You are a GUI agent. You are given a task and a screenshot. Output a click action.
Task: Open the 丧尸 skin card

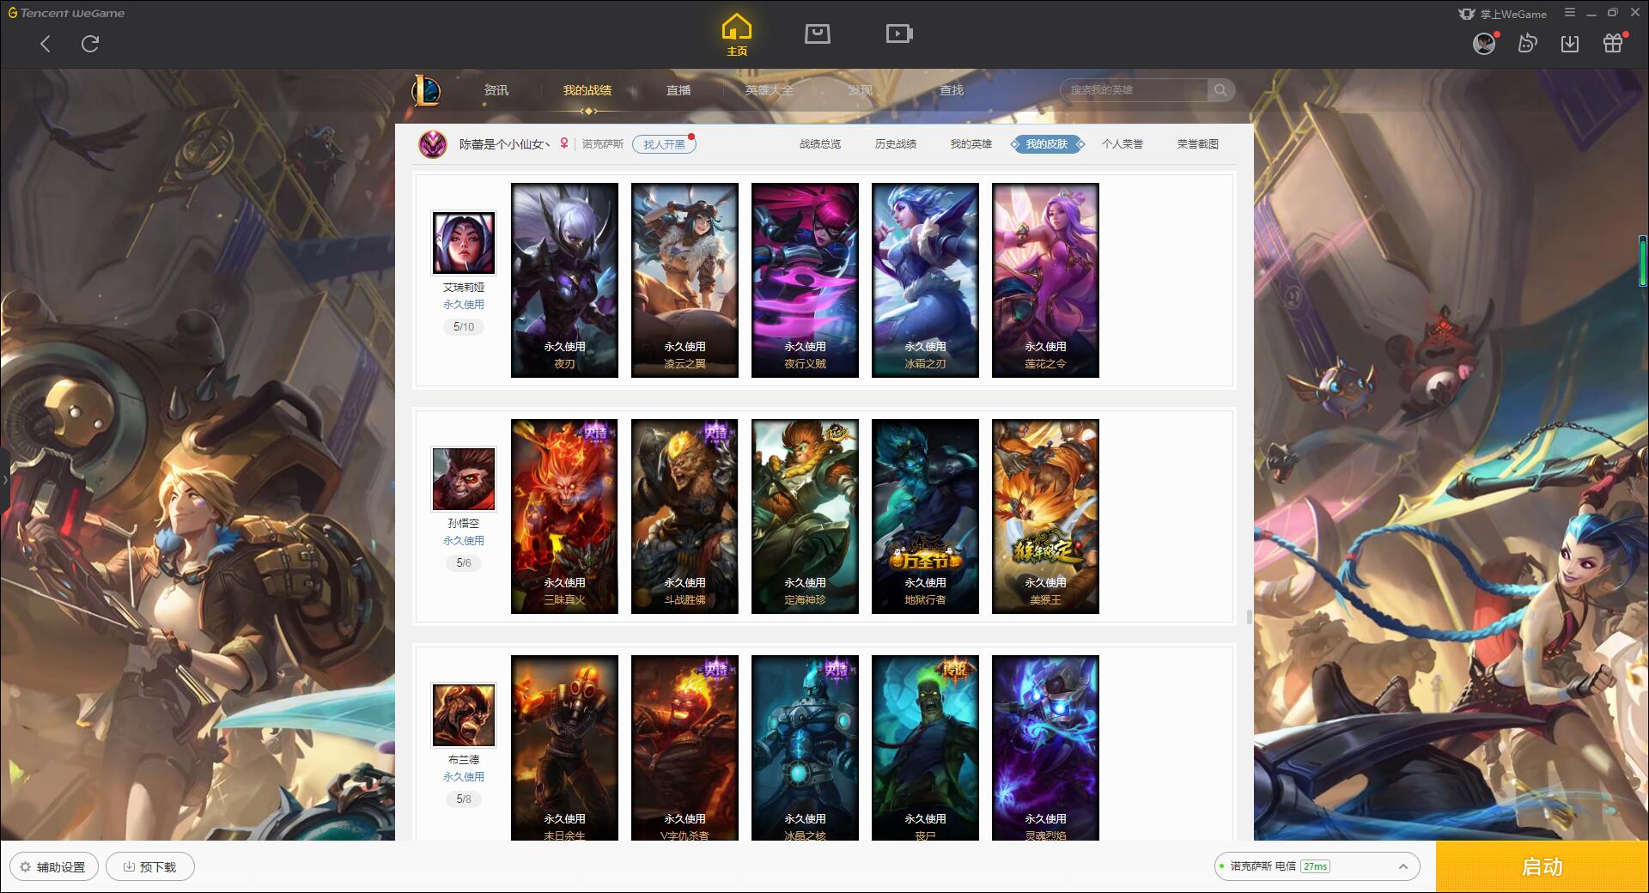pyautogui.click(x=925, y=748)
